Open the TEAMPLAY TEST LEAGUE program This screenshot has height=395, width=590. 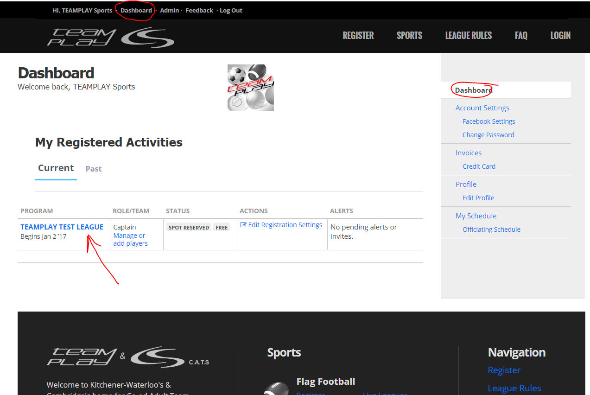(x=62, y=227)
